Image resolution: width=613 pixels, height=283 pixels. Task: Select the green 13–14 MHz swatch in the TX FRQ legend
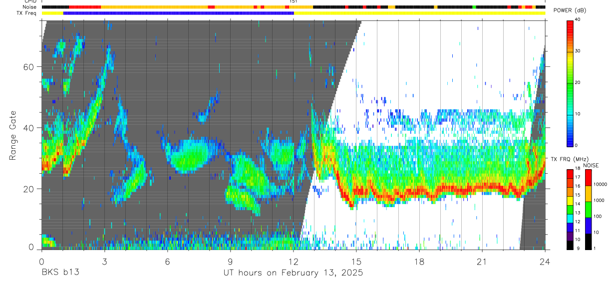[x=570, y=210]
